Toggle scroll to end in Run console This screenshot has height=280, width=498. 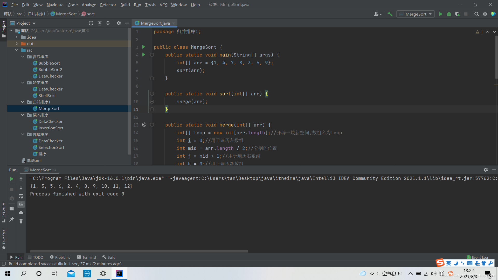click(x=21, y=205)
